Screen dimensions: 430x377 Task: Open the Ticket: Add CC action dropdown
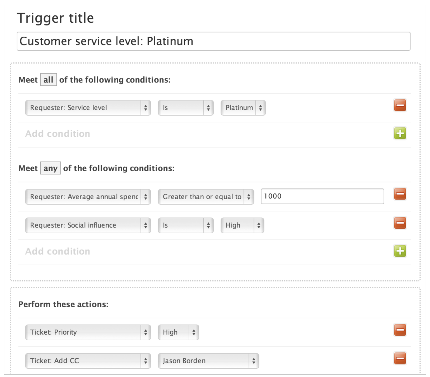88,361
